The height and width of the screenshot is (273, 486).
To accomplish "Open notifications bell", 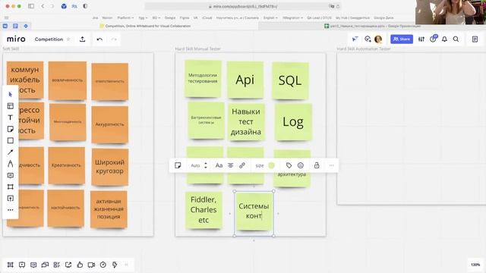I will pyautogui.click(x=444, y=39).
